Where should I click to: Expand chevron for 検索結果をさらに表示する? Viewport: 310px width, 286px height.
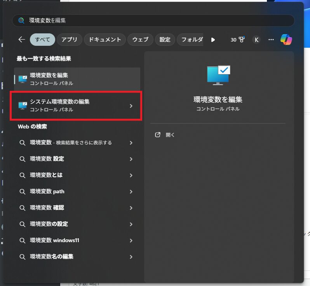131,142
